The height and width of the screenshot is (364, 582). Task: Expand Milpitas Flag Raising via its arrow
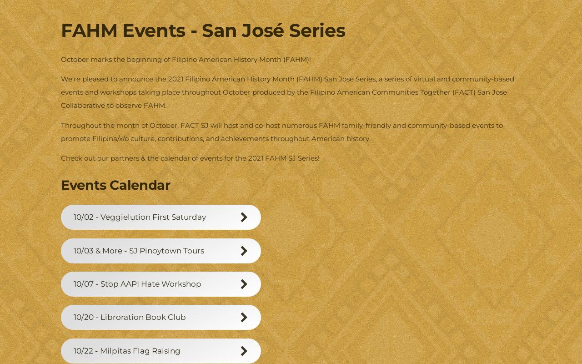[244, 351]
